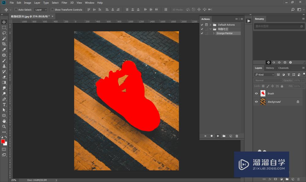Select the Clone Stamp tool
This screenshot has height=182, width=306.
[4, 66]
